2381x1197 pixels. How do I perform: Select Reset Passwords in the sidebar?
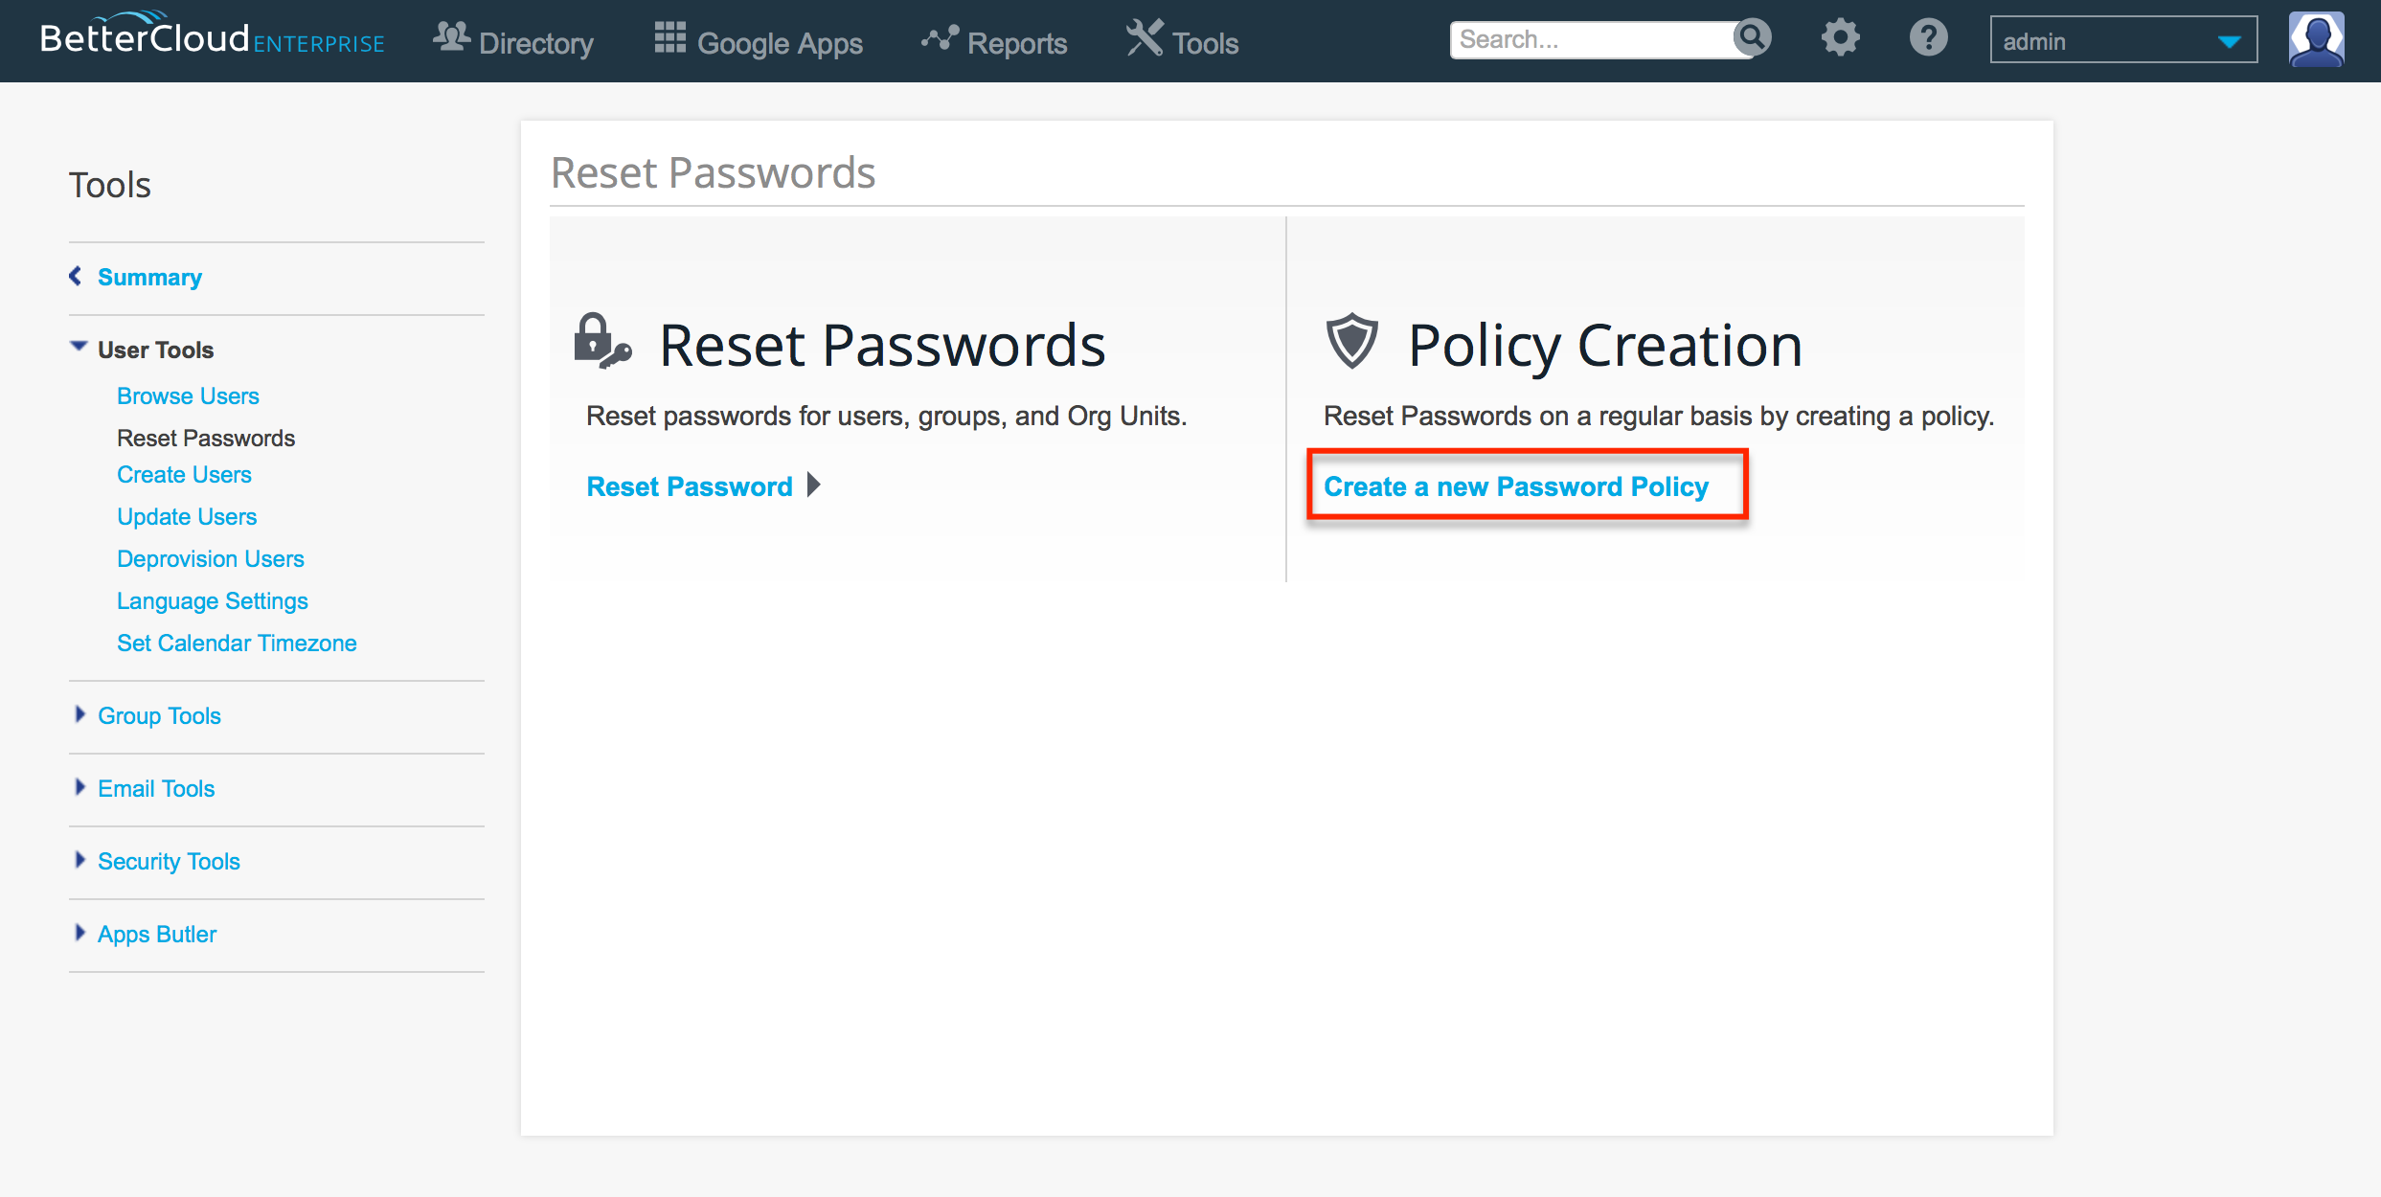[206, 438]
